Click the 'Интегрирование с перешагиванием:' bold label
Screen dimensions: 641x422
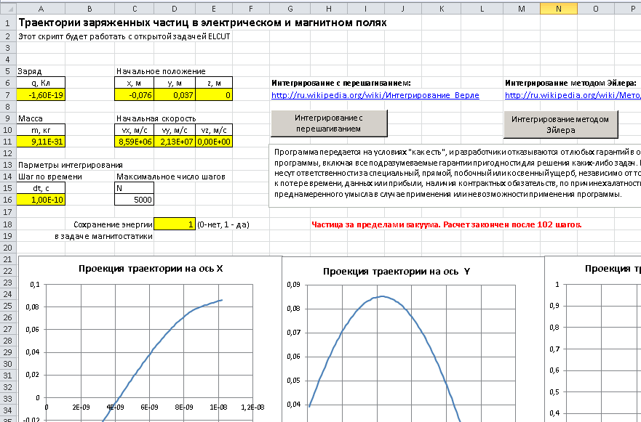(x=341, y=83)
